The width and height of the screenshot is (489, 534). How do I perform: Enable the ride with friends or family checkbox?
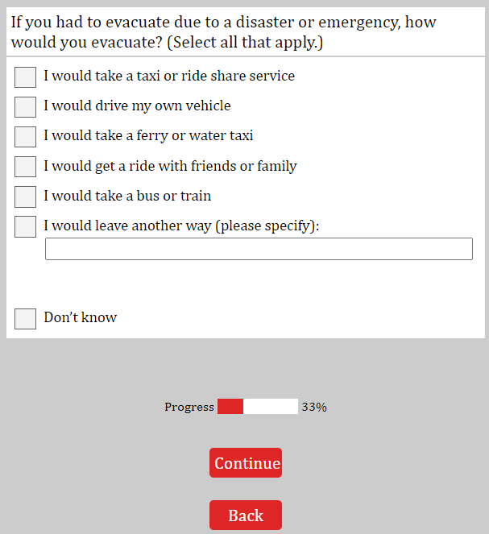(26, 167)
